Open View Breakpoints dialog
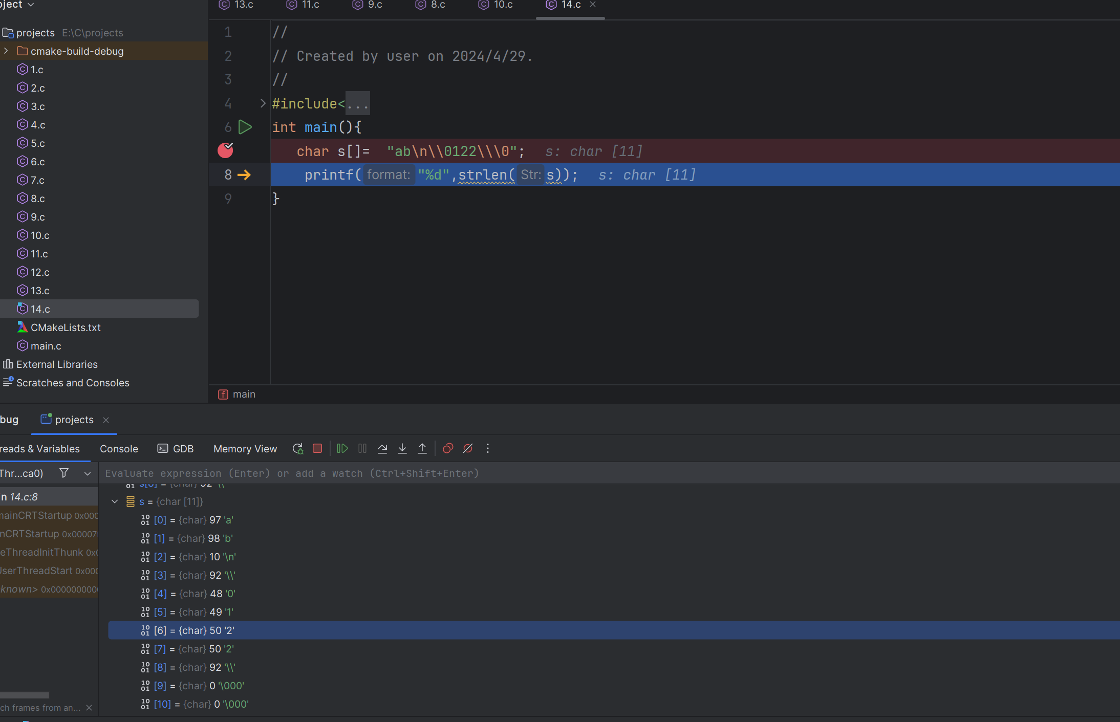 tap(448, 449)
